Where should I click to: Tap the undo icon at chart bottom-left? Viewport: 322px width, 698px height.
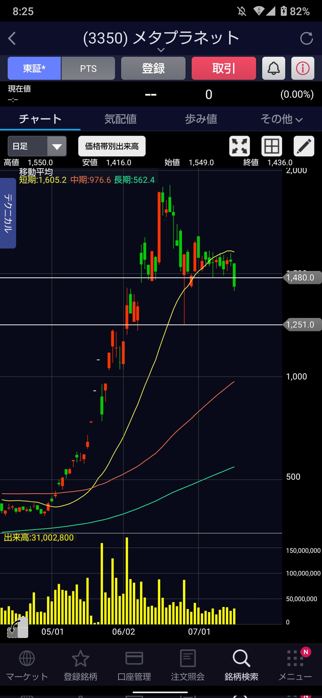pos(17,627)
